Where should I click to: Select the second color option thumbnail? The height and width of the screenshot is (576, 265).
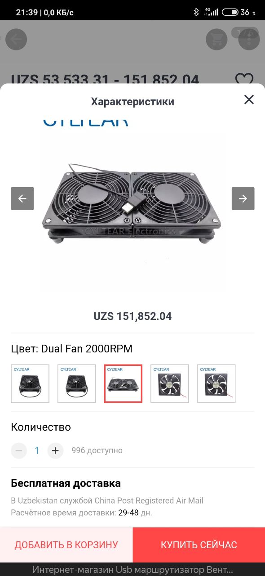pos(77,384)
